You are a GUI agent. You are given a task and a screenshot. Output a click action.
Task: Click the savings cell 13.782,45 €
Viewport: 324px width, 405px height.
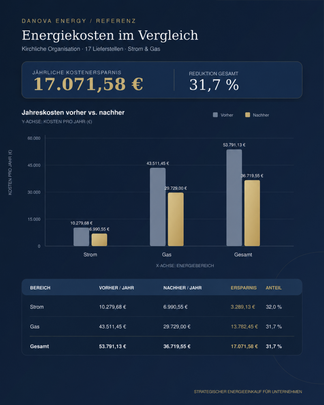[x=245, y=327]
